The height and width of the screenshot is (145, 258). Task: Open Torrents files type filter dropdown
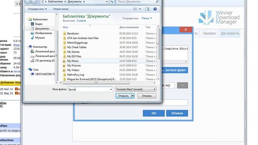coord(136,89)
